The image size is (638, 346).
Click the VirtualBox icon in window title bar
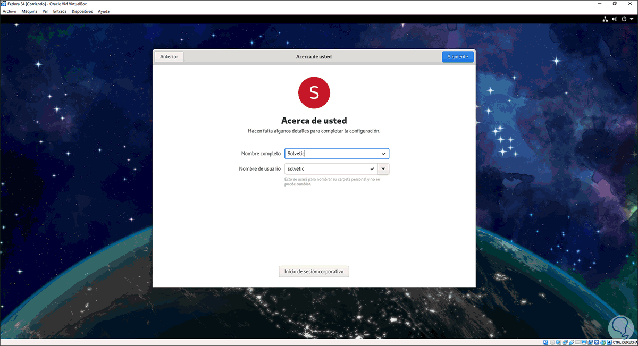point(4,3)
